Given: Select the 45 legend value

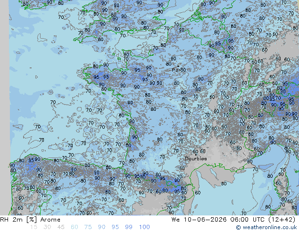Looking at the screenshot, I should 61,227.
